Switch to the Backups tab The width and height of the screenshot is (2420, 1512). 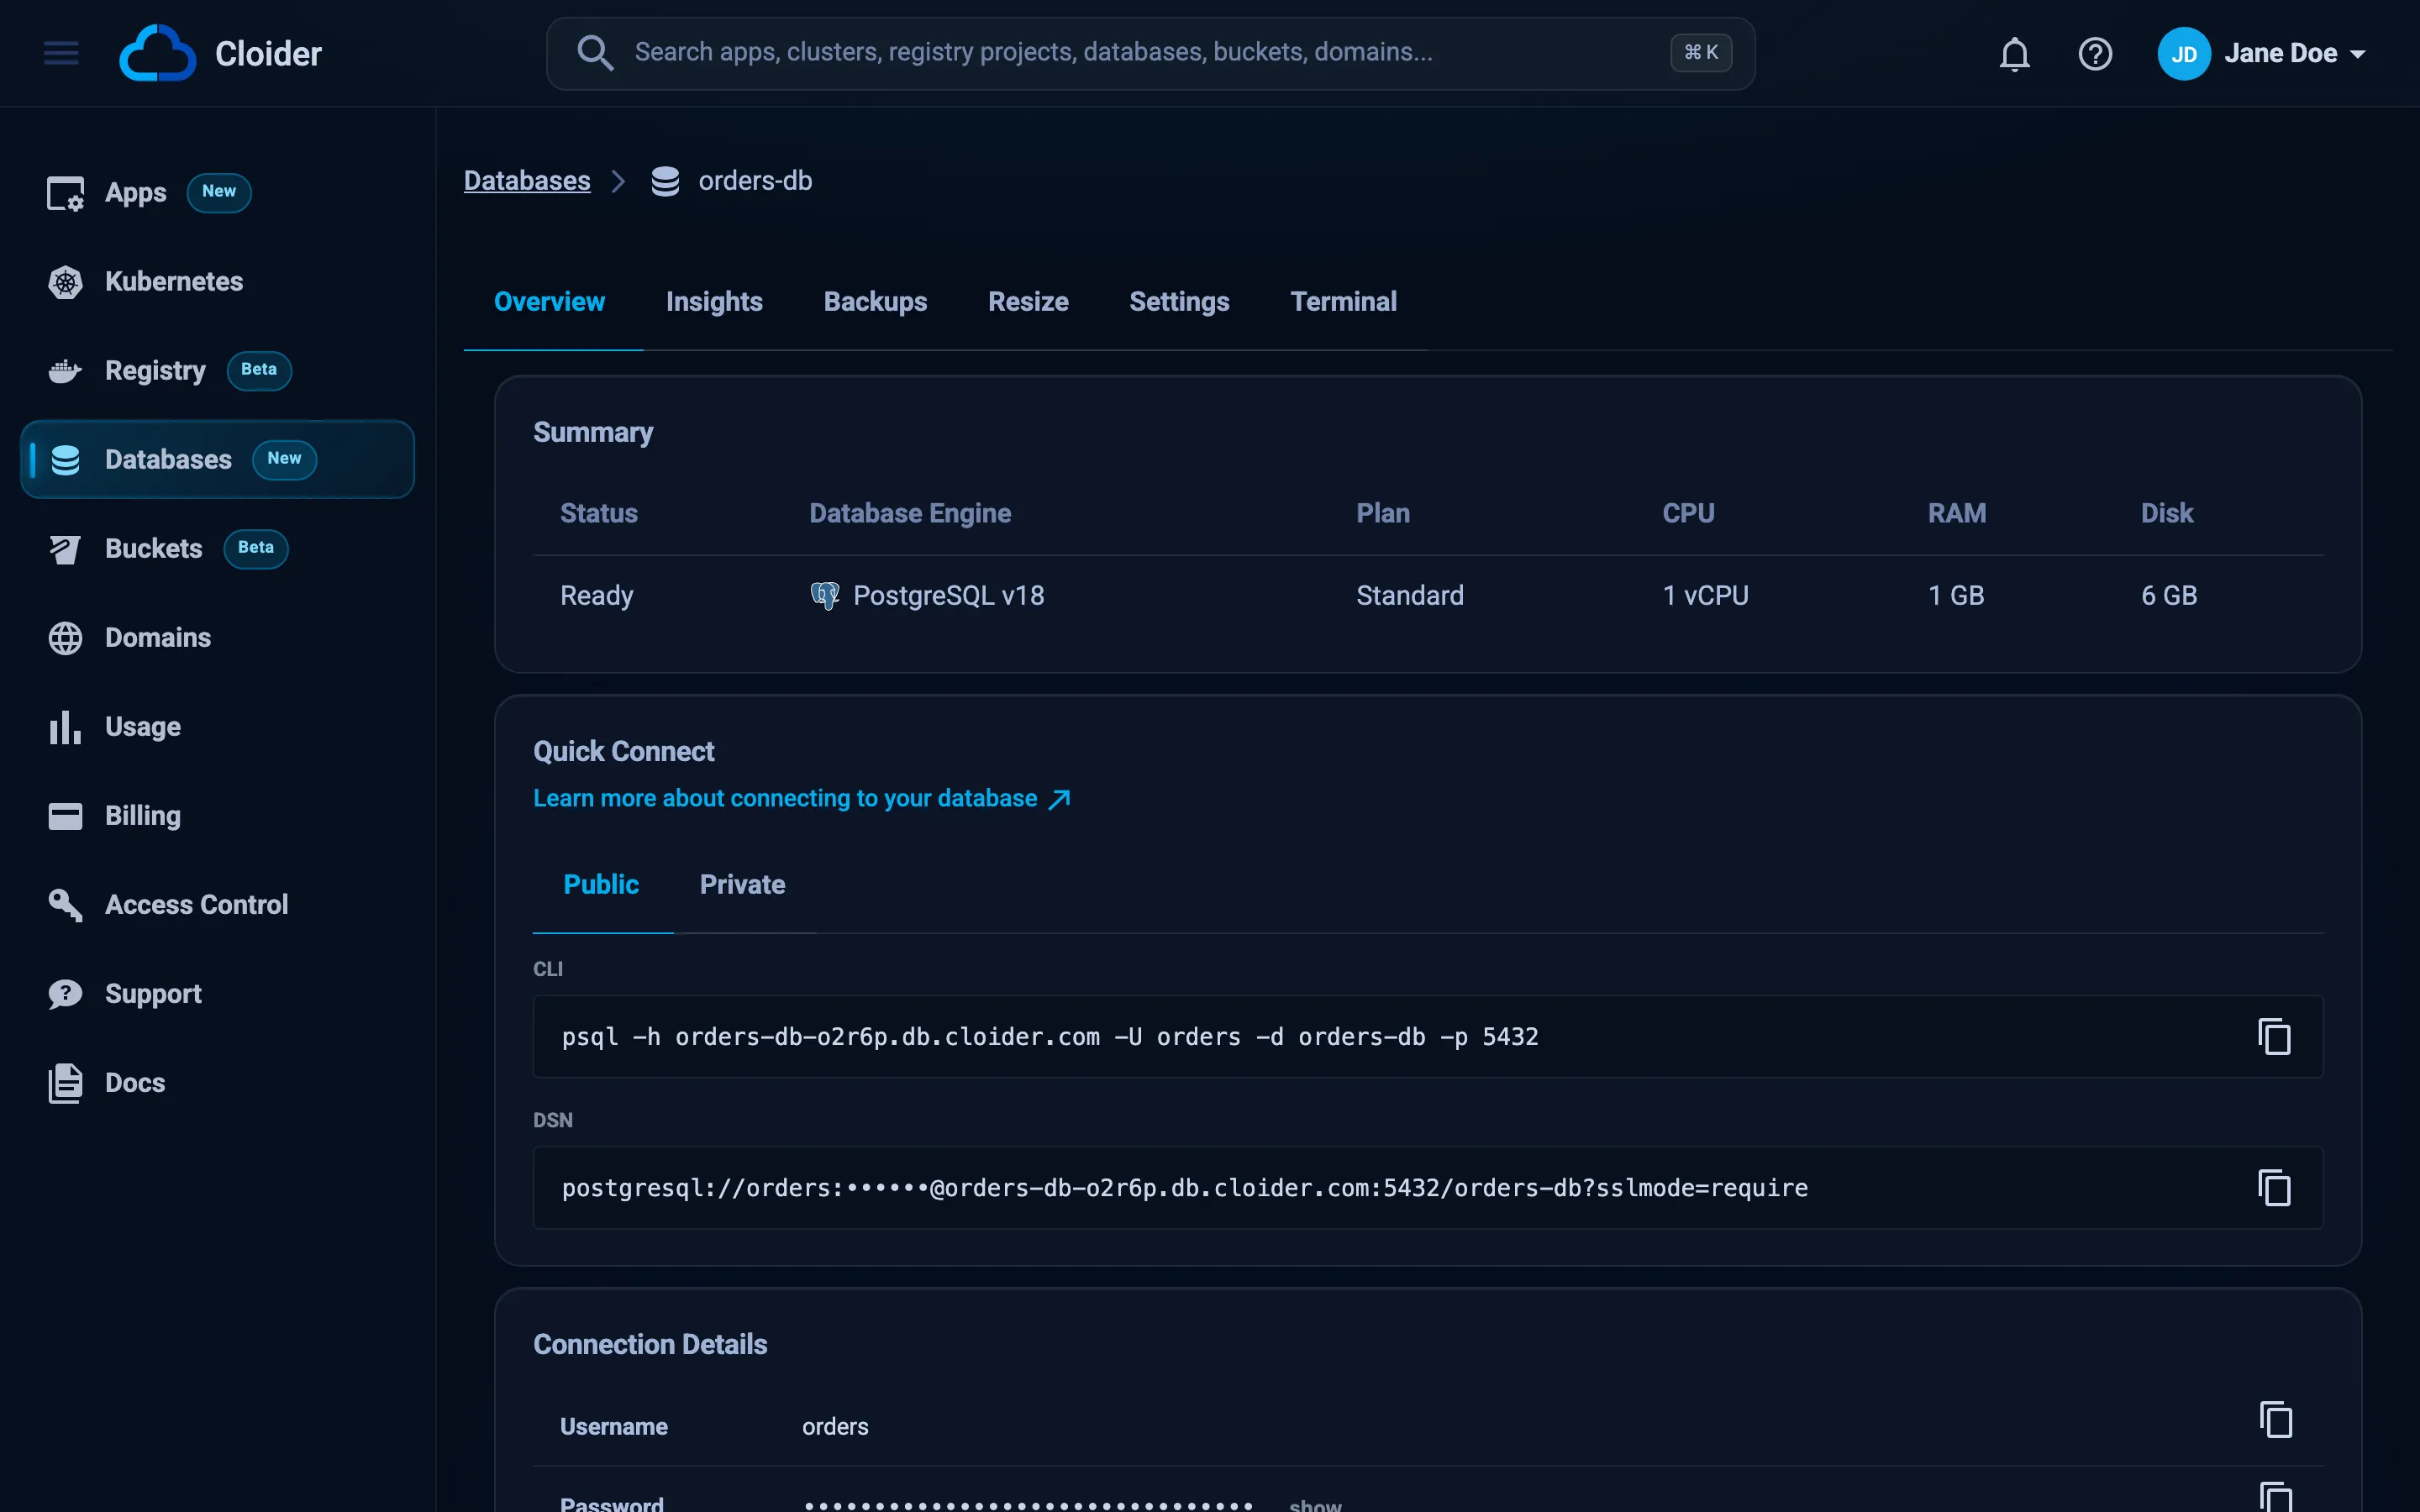875,301
